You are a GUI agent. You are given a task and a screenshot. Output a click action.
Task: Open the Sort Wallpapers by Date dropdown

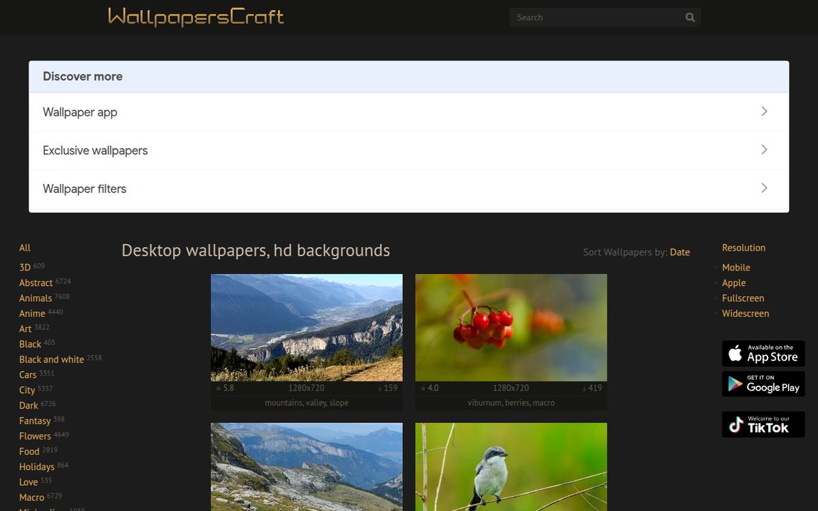coord(680,252)
